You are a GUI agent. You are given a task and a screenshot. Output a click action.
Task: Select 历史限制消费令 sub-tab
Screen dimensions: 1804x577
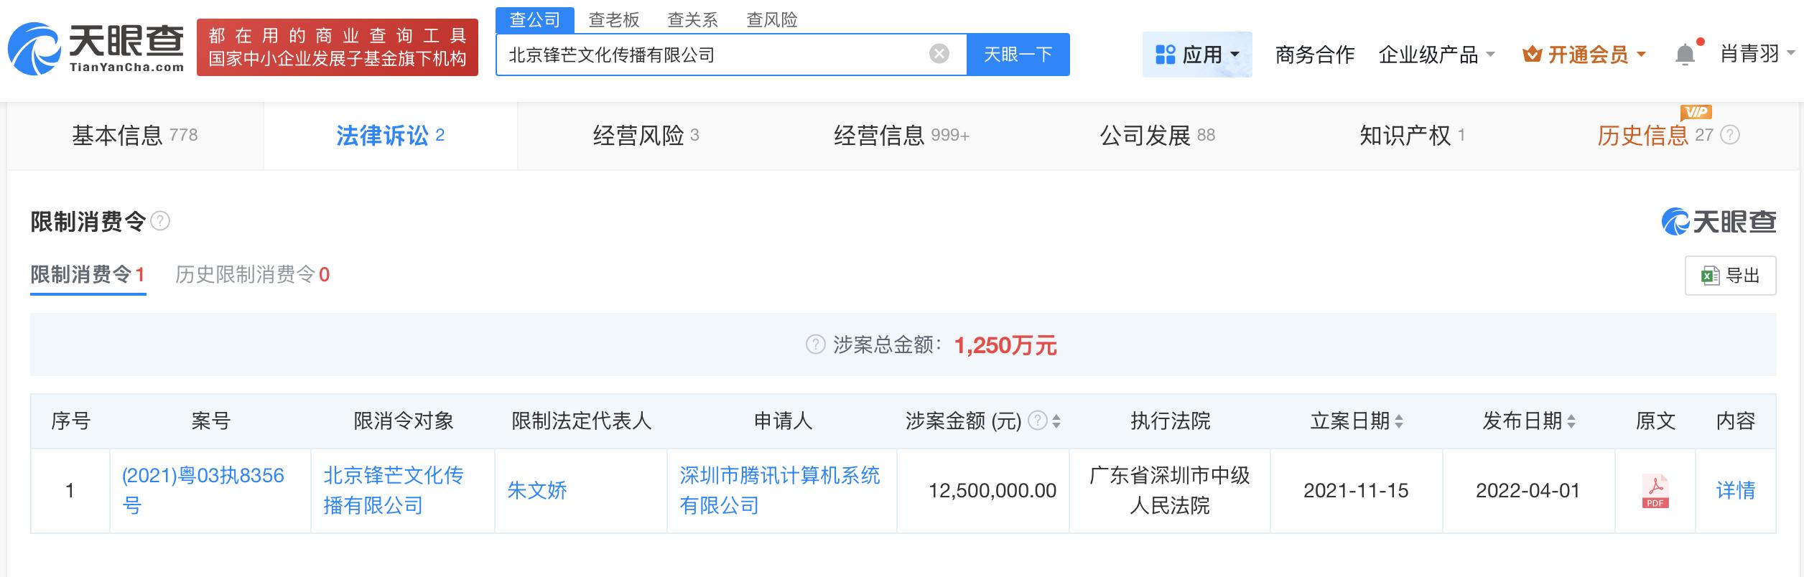click(252, 274)
